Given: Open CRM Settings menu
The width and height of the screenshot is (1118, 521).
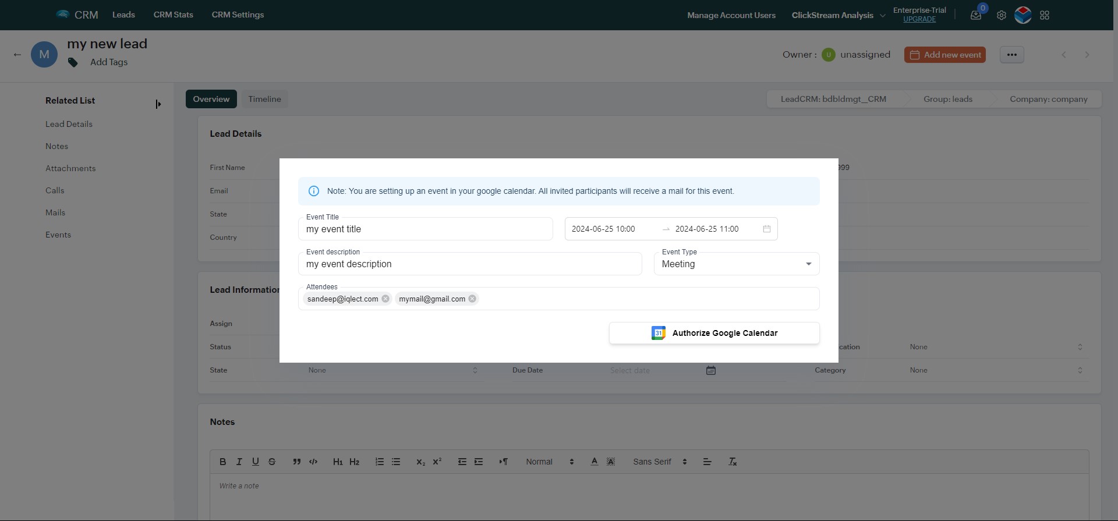Looking at the screenshot, I should [x=238, y=15].
